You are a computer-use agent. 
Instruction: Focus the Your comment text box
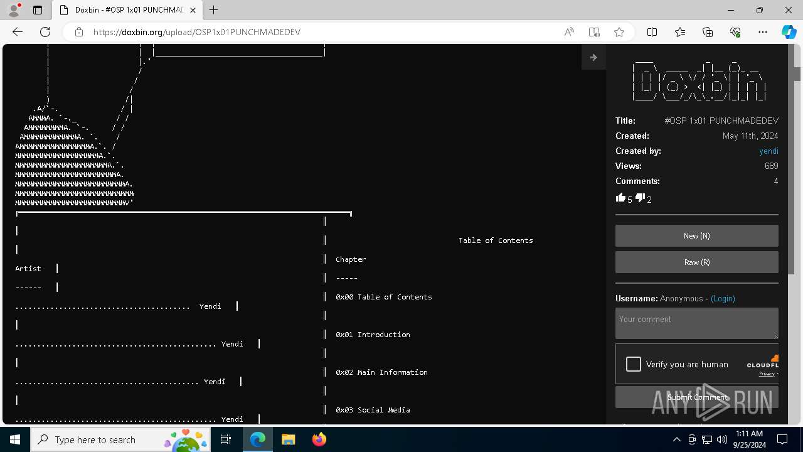(697, 323)
